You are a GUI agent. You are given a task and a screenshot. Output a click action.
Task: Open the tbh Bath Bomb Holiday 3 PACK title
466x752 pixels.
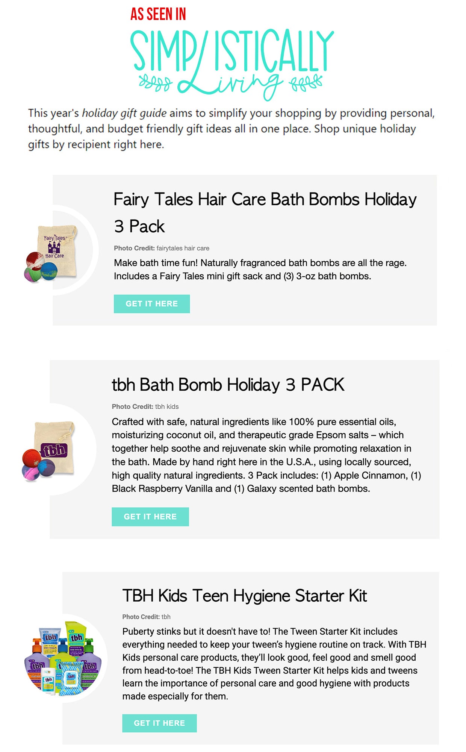[228, 385]
